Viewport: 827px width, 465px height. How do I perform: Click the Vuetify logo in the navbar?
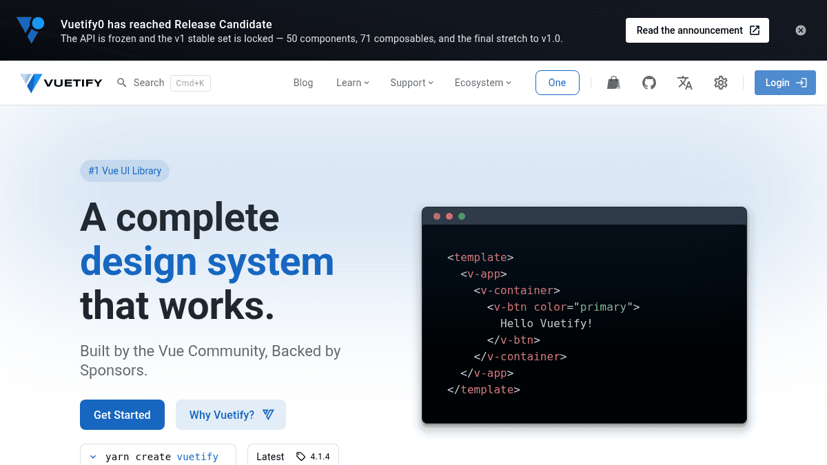click(61, 83)
